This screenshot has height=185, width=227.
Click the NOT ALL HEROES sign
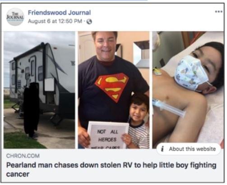(108, 135)
